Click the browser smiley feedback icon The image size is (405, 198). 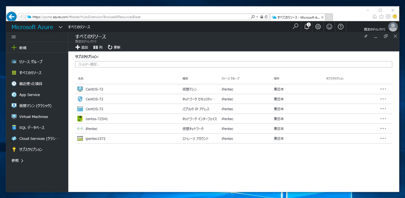[395, 17]
